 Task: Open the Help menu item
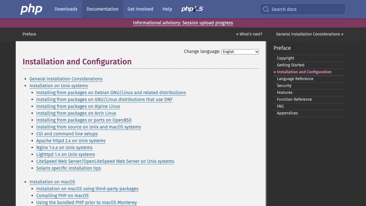click(167, 9)
